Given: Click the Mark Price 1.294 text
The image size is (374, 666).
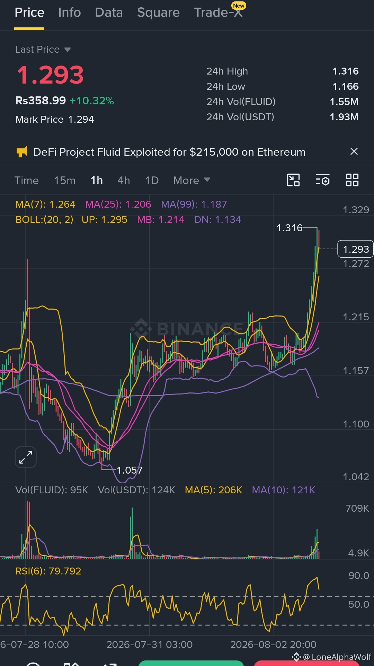Looking at the screenshot, I should click(x=55, y=120).
